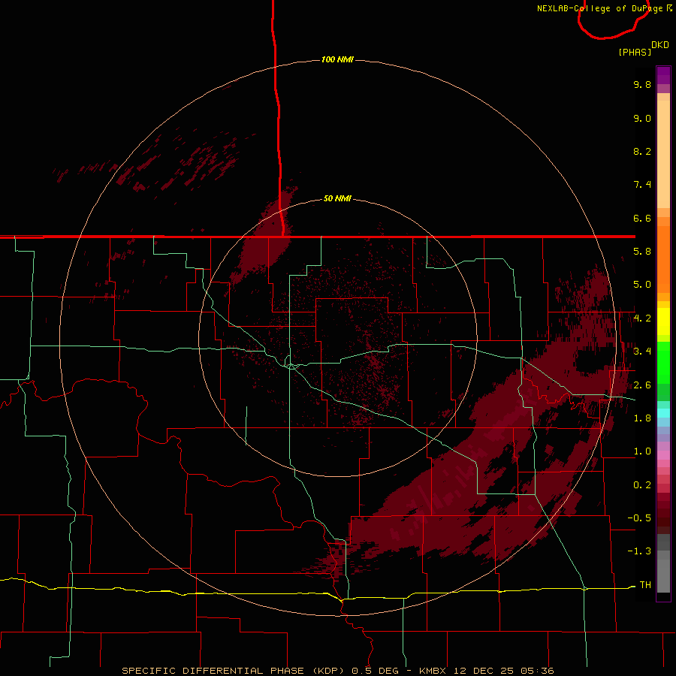Click the -1.3 scale value

click(x=639, y=551)
